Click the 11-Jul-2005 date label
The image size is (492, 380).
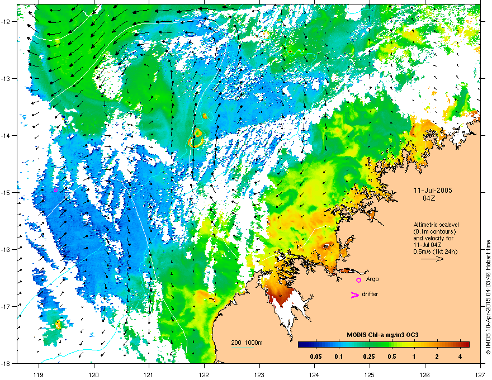[433, 191]
